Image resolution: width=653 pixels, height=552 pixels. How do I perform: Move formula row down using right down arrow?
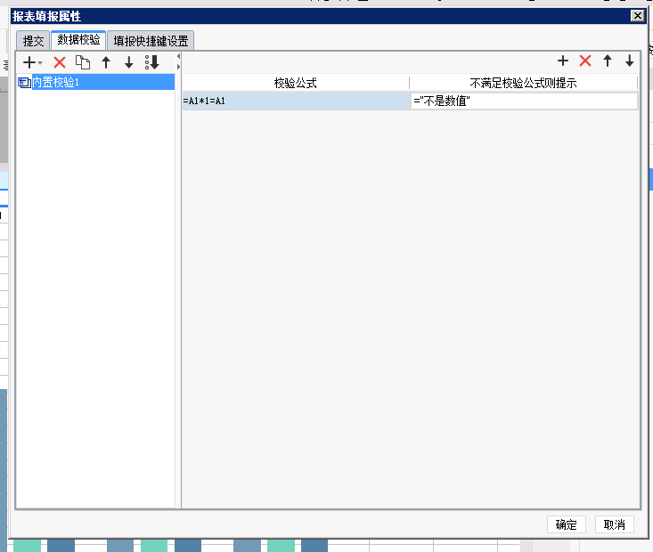(629, 61)
